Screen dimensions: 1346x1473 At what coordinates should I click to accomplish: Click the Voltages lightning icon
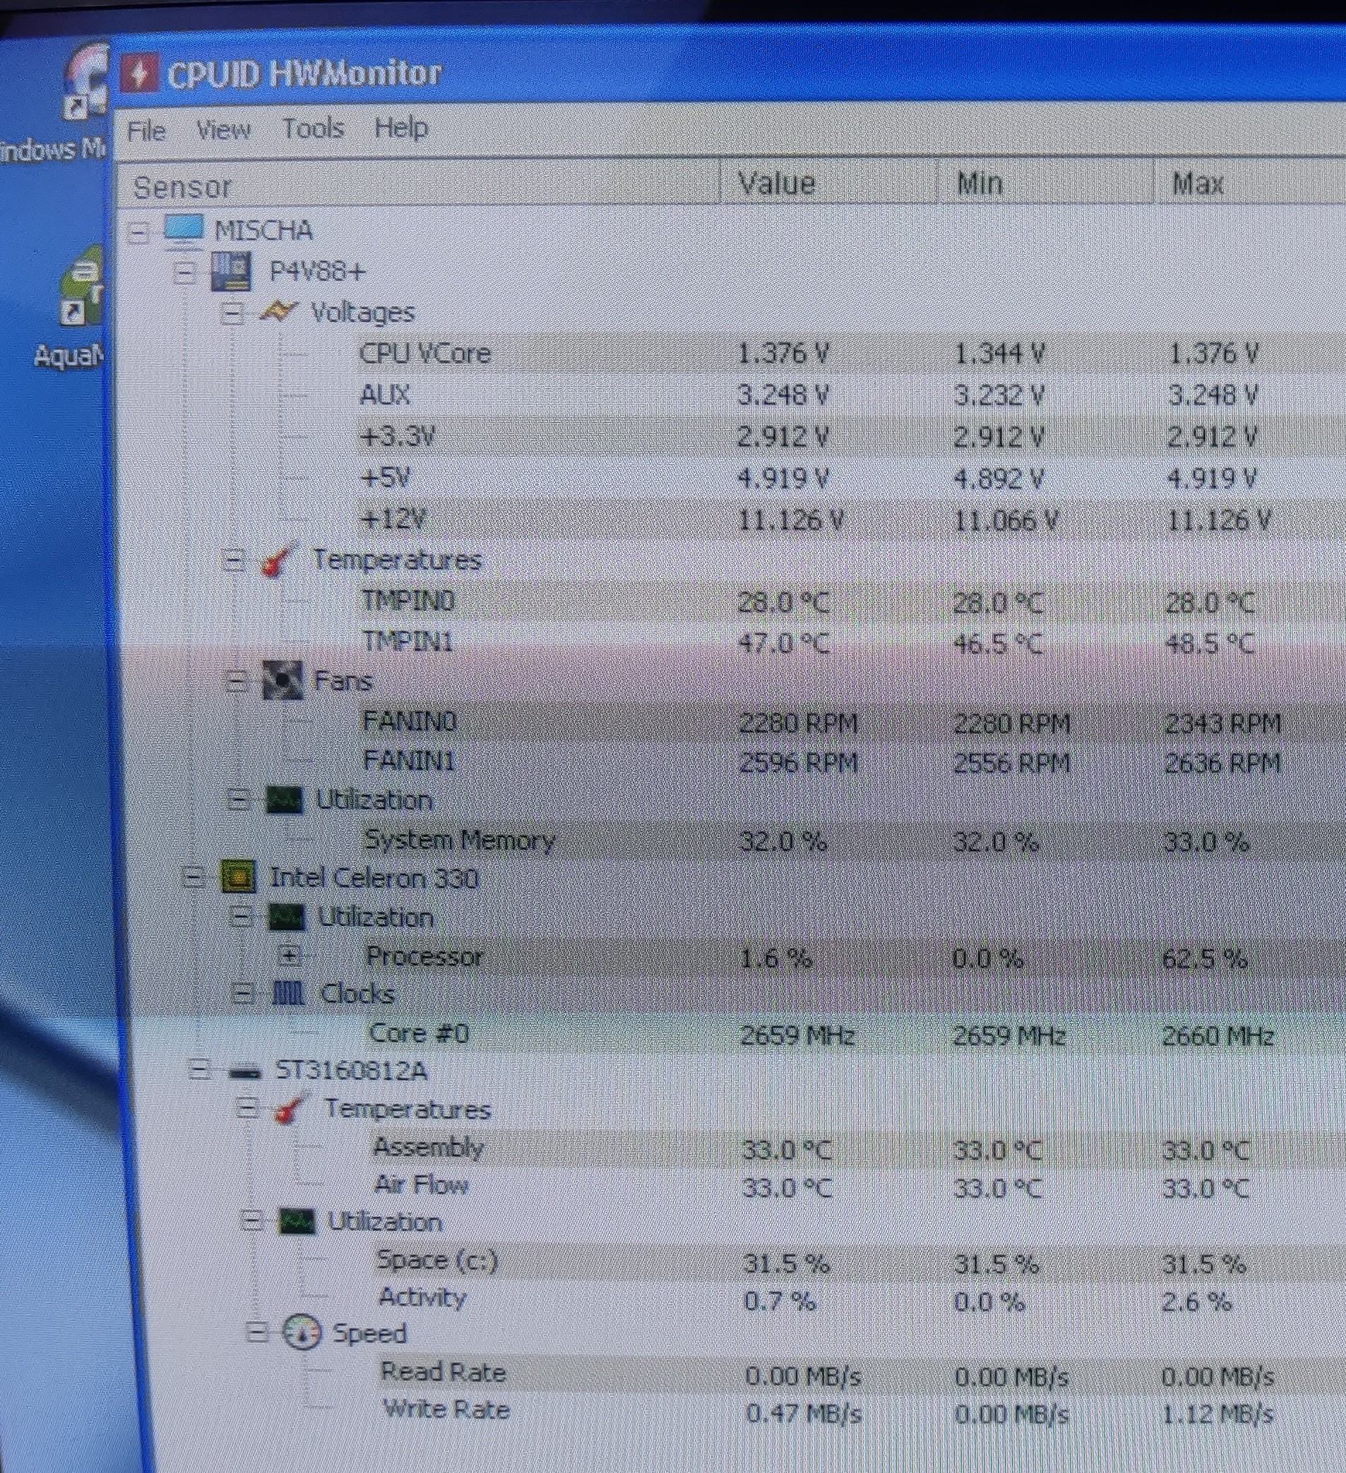[x=278, y=313]
